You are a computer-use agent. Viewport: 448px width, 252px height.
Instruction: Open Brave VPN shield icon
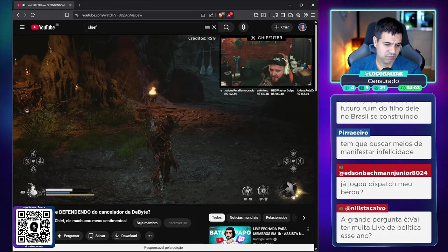[306, 15]
